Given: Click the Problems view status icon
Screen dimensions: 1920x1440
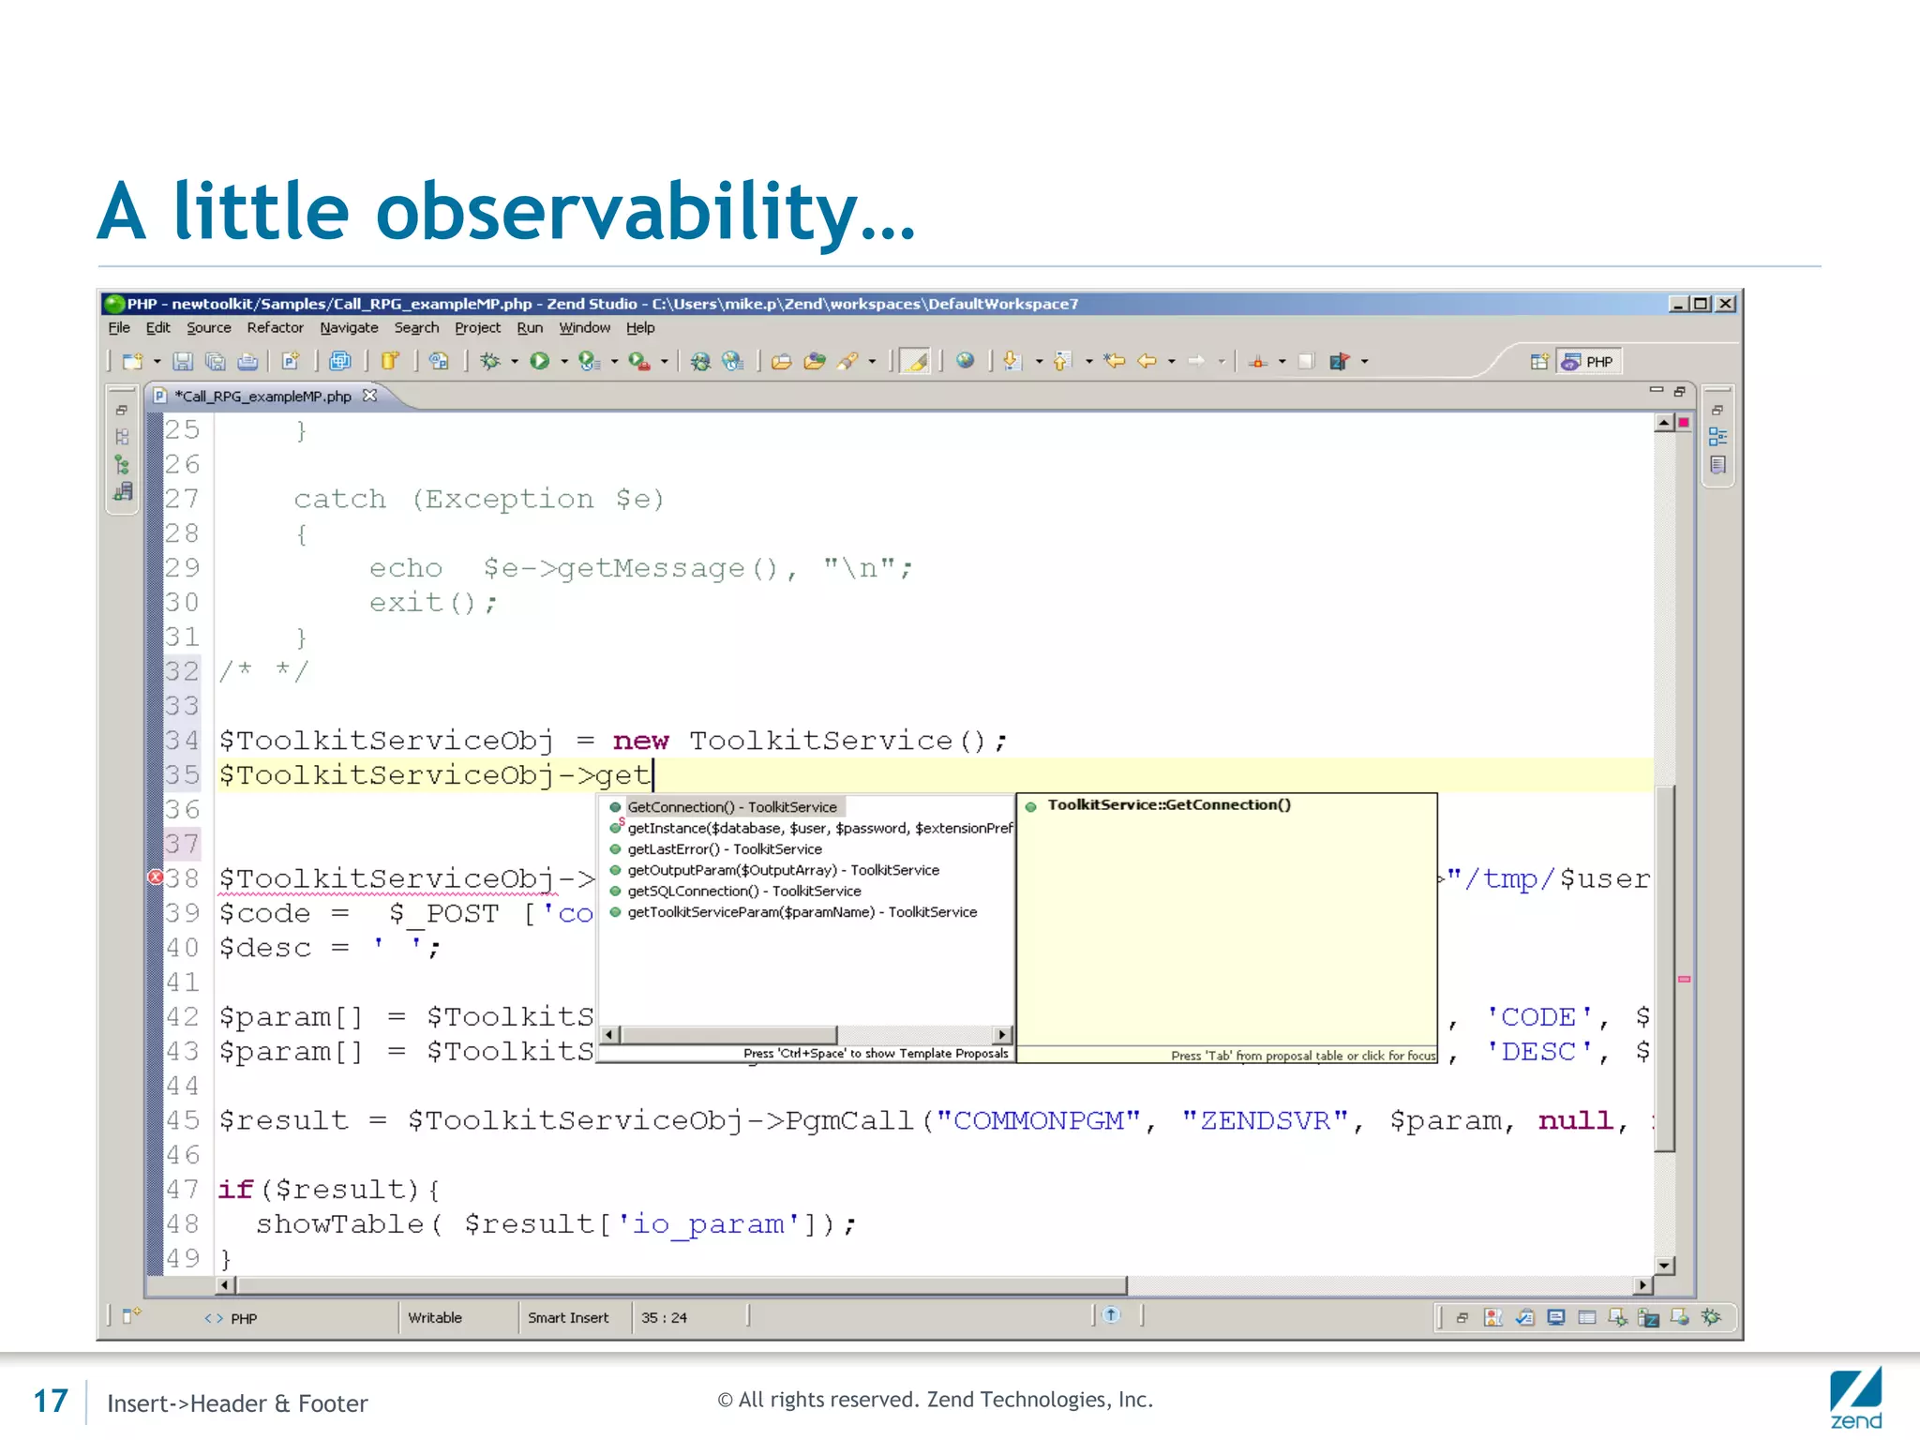Looking at the screenshot, I should [1492, 1318].
